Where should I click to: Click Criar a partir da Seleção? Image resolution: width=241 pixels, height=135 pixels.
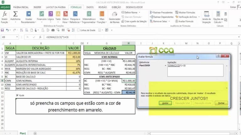tap(134, 21)
